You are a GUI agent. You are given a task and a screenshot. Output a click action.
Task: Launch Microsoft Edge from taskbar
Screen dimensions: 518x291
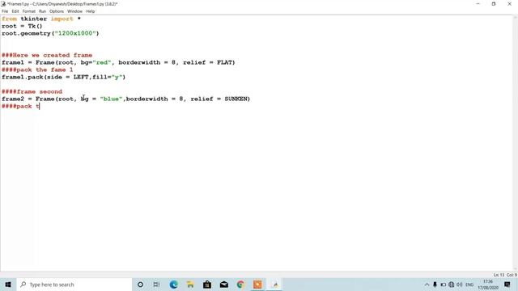point(173,285)
